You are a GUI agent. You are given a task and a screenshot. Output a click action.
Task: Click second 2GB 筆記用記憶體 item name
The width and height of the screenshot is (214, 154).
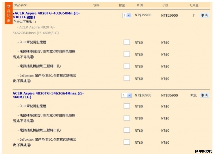coord(33,106)
